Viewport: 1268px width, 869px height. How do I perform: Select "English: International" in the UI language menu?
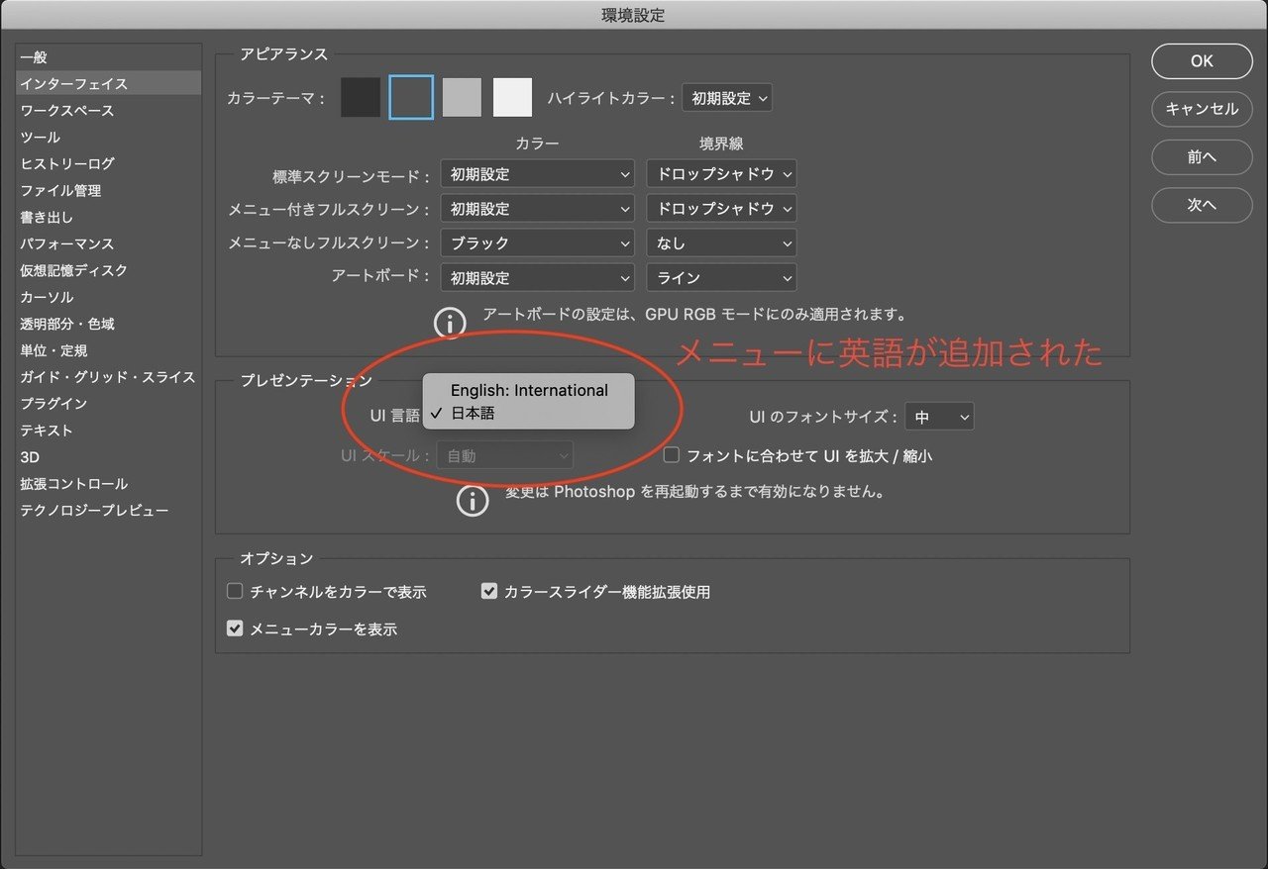528,390
